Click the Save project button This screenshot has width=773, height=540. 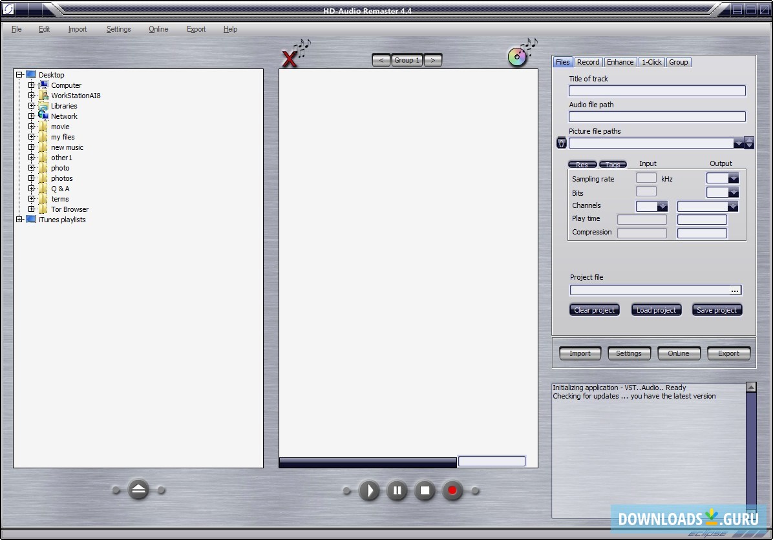[x=717, y=310]
